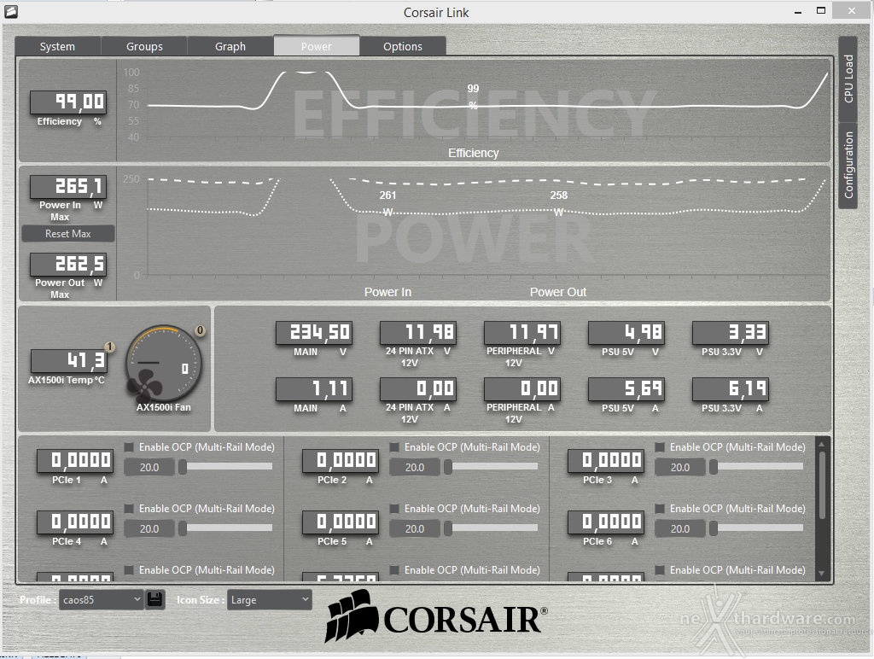Screen dimensions: 874x659
Task: Open the Configuration side tab
Action: click(848, 165)
